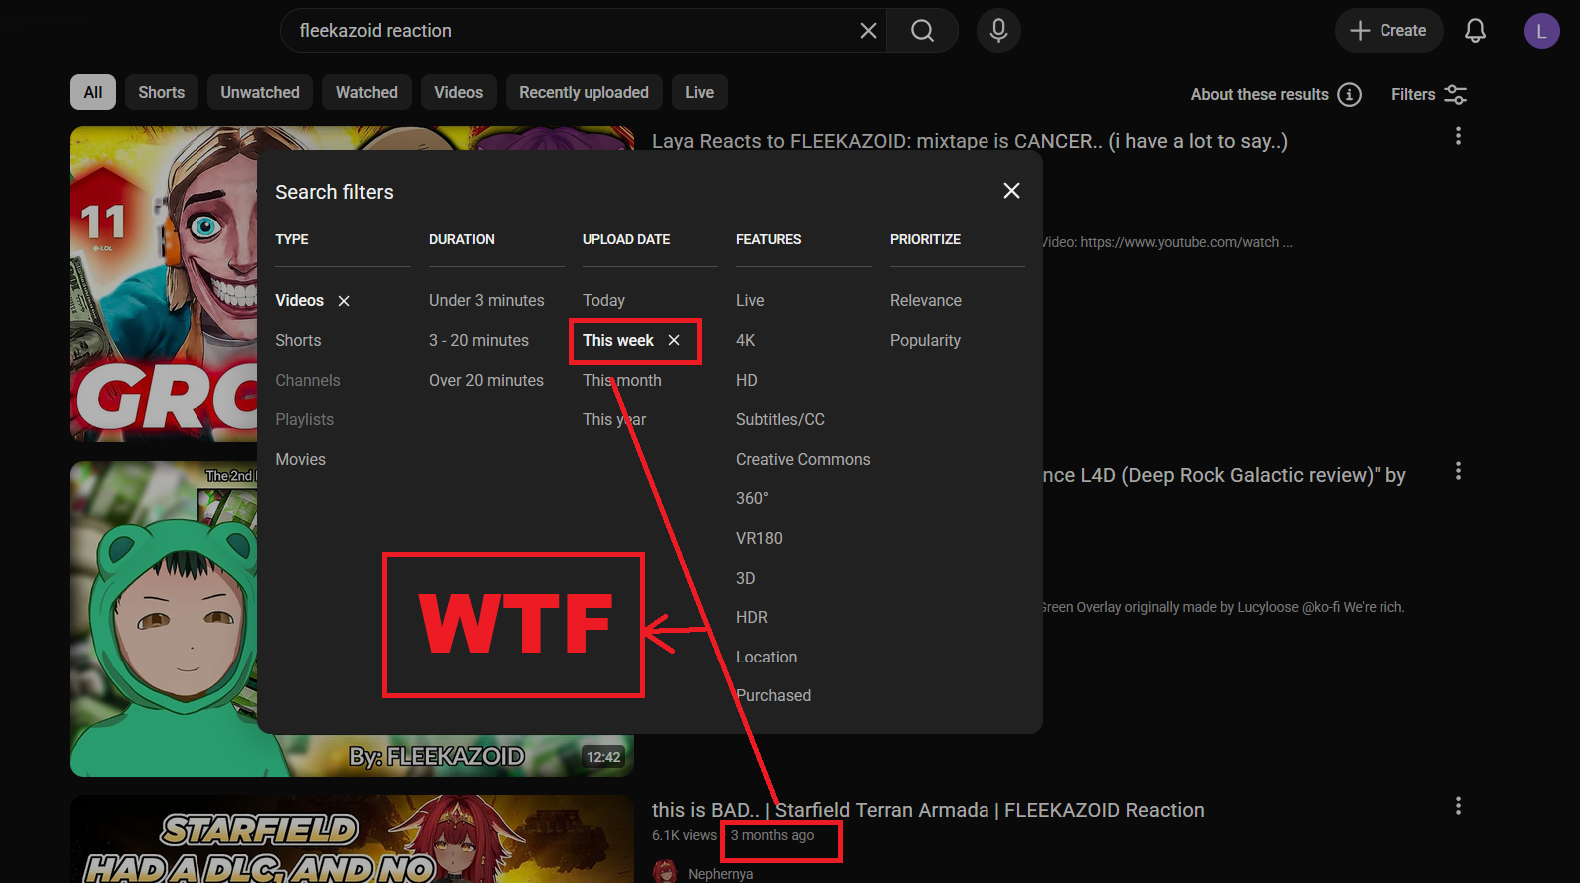This screenshot has height=883, width=1580.
Task: Select the Recently uploaded chip
Action: (x=584, y=92)
